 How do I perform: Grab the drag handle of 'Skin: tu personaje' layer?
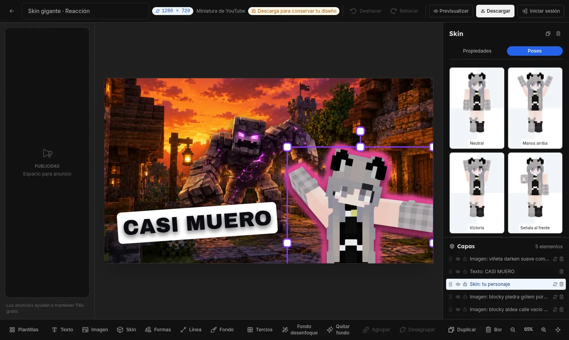[x=450, y=284]
